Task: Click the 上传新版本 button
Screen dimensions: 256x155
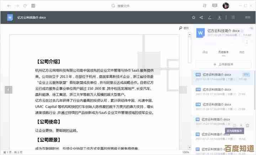Action: pos(223,64)
